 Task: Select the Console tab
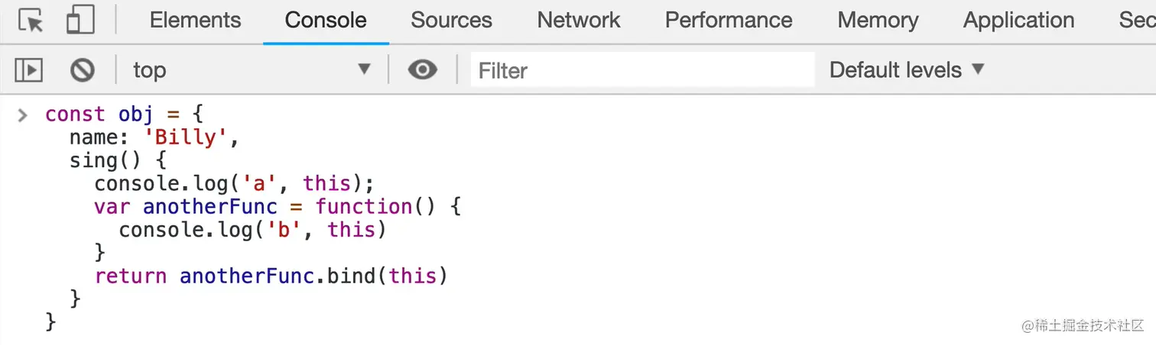(326, 21)
